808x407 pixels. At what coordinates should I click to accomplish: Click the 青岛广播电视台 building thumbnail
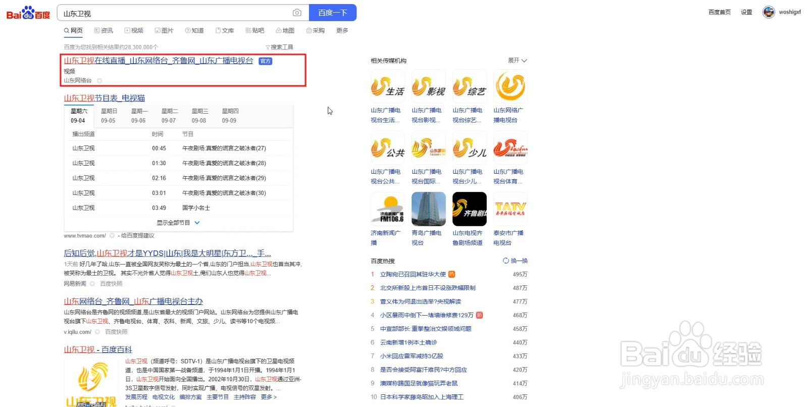coord(429,209)
